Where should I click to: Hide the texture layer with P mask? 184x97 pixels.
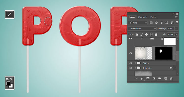pos(131,53)
